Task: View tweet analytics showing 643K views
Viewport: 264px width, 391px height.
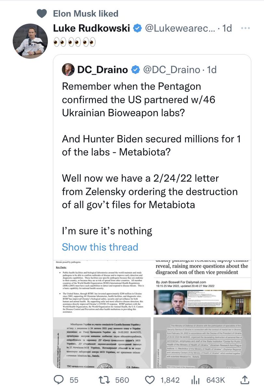Action: point(196,380)
